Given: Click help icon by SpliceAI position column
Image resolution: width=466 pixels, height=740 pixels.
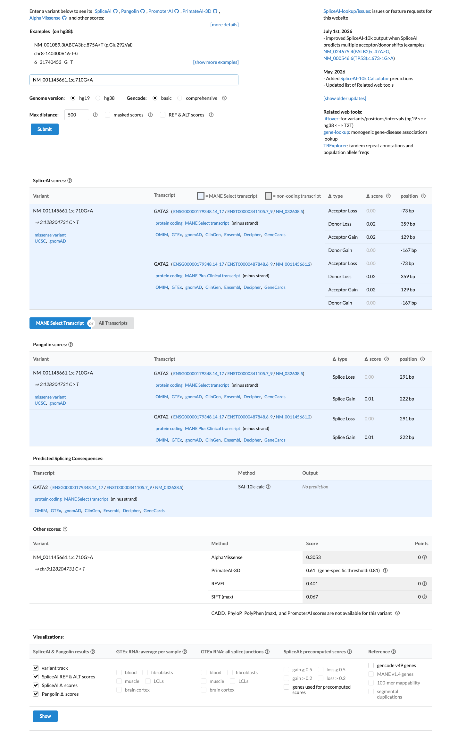Looking at the screenshot, I should [x=423, y=196].
